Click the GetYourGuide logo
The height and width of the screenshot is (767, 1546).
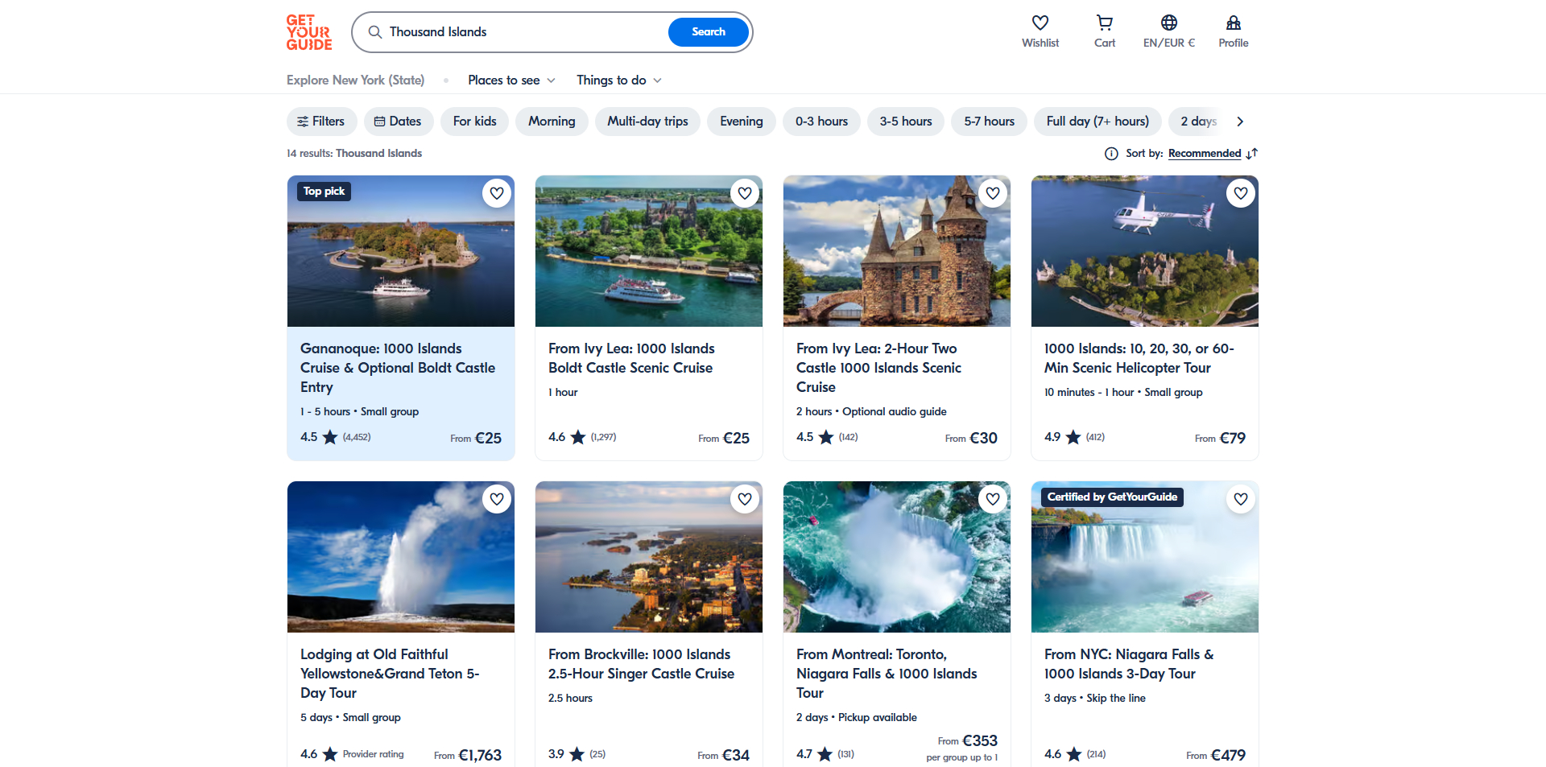tap(308, 32)
